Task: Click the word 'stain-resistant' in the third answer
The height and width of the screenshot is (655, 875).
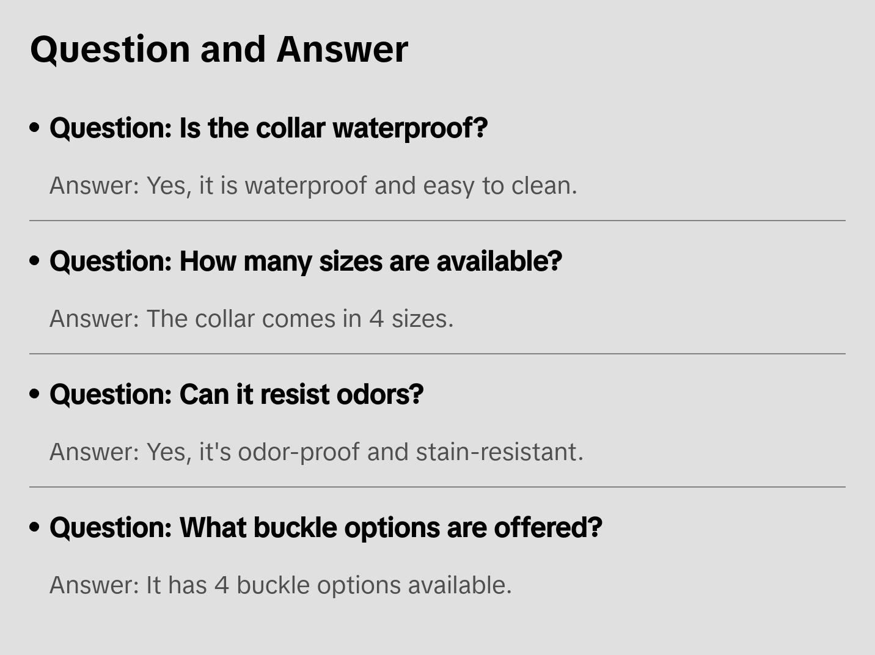Action: (x=499, y=452)
